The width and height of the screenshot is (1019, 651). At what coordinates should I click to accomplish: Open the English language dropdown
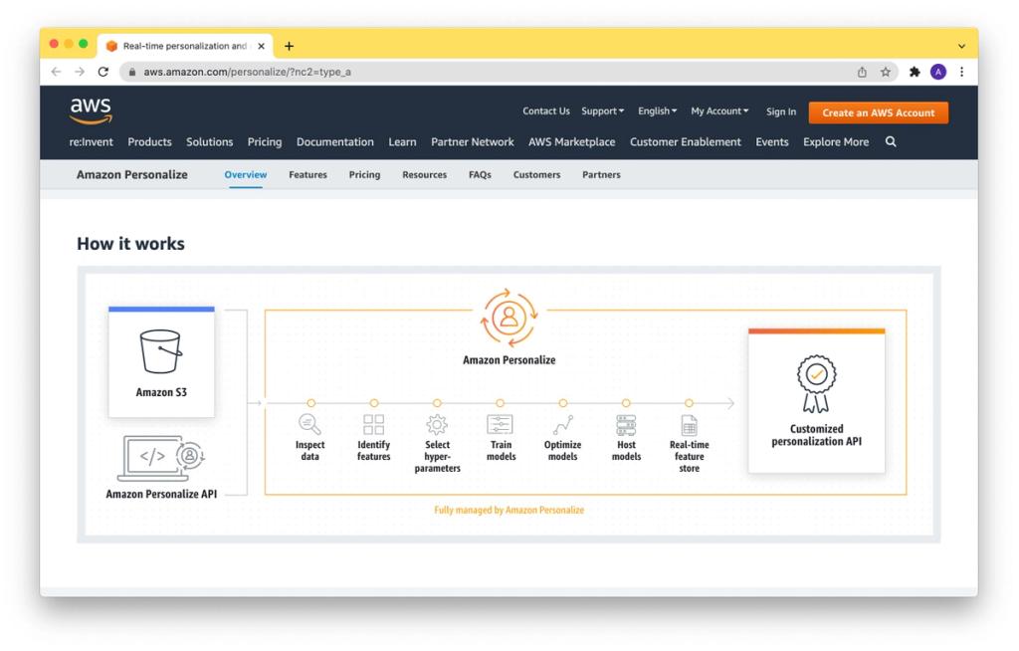coord(657,111)
